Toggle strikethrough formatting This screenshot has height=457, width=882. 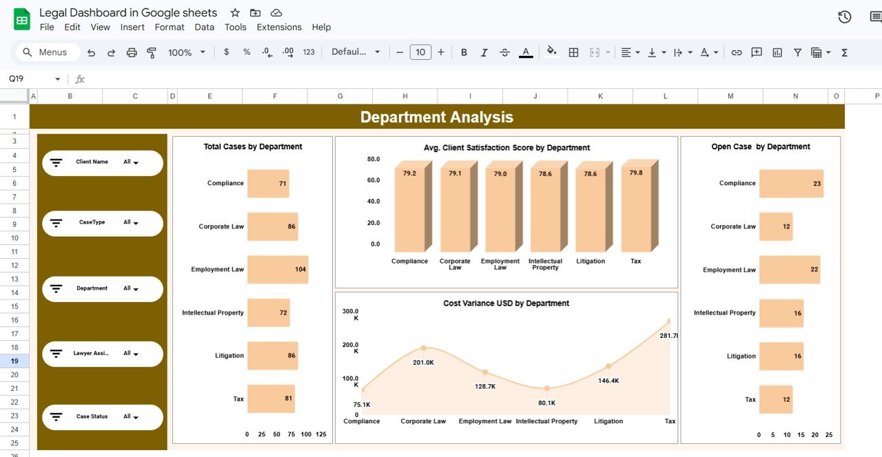pyautogui.click(x=504, y=52)
